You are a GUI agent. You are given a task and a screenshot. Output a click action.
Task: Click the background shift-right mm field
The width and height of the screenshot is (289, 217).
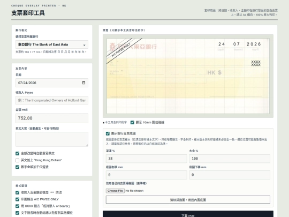146,175
